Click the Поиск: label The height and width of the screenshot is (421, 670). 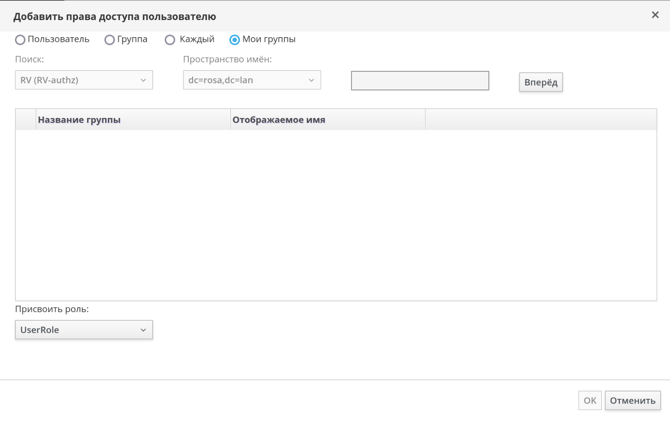click(30, 59)
